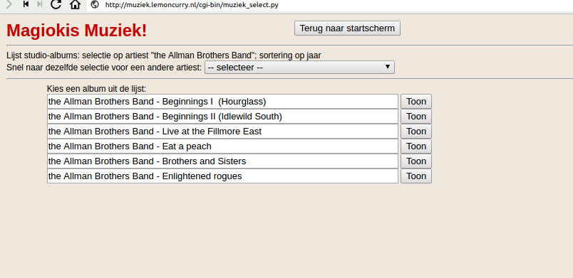Click the dropdown arrow of artist selector

(x=388, y=67)
